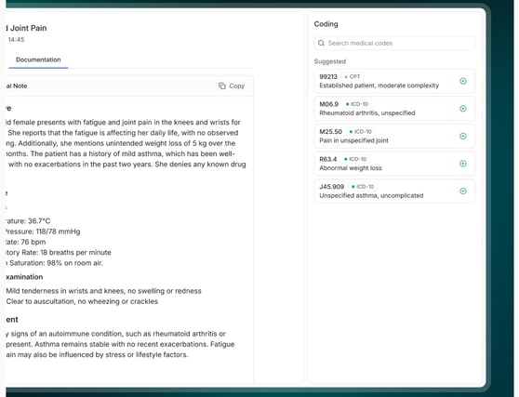
Task: Click the Copy button label
Action: (x=236, y=86)
